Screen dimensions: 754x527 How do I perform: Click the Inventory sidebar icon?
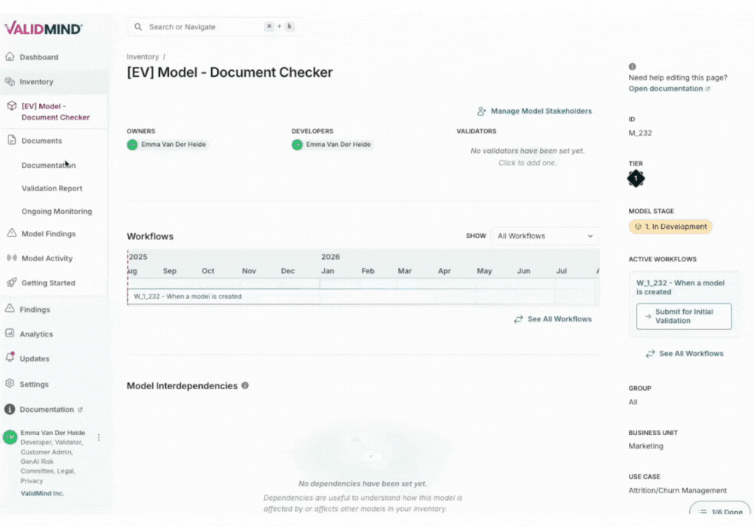10,81
